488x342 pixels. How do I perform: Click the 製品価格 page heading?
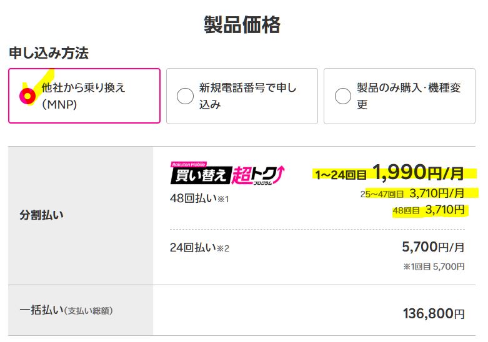[x=242, y=24]
